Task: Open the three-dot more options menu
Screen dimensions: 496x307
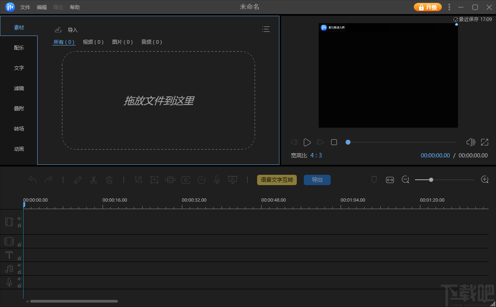Action: click(449, 7)
